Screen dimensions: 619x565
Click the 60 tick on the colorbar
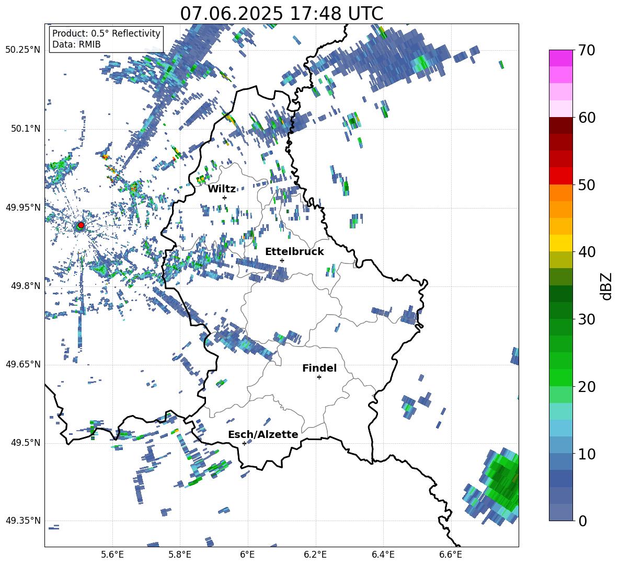pos(586,118)
